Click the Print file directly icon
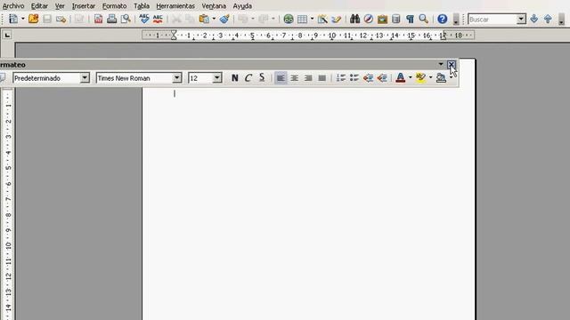 click(x=111, y=19)
